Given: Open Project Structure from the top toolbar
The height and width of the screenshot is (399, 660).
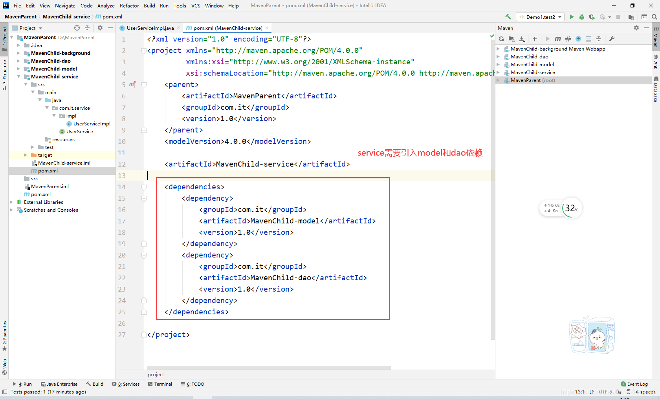Looking at the screenshot, I should tap(631, 17).
